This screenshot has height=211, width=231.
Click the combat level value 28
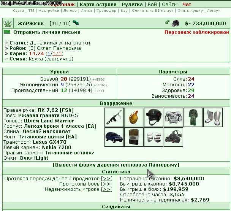(x=64, y=79)
